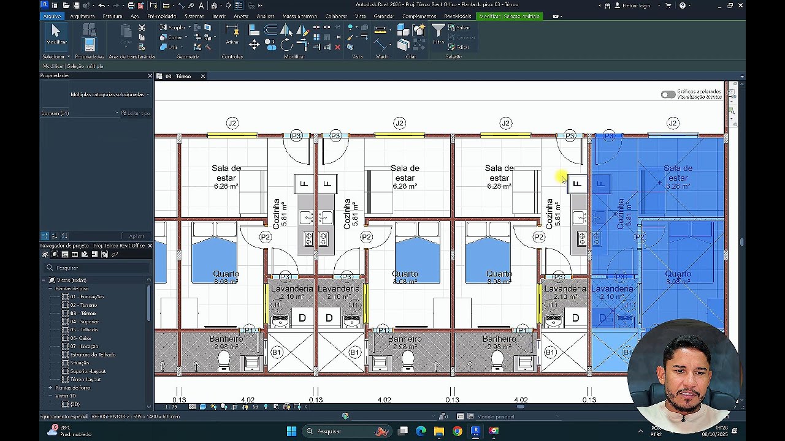Go to the Inserir ribbon tab

click(x=219, y=17)
